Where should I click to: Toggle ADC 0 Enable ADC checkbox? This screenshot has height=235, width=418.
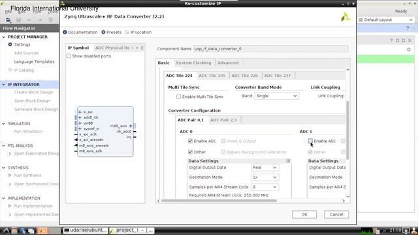(x=190, y=141)
